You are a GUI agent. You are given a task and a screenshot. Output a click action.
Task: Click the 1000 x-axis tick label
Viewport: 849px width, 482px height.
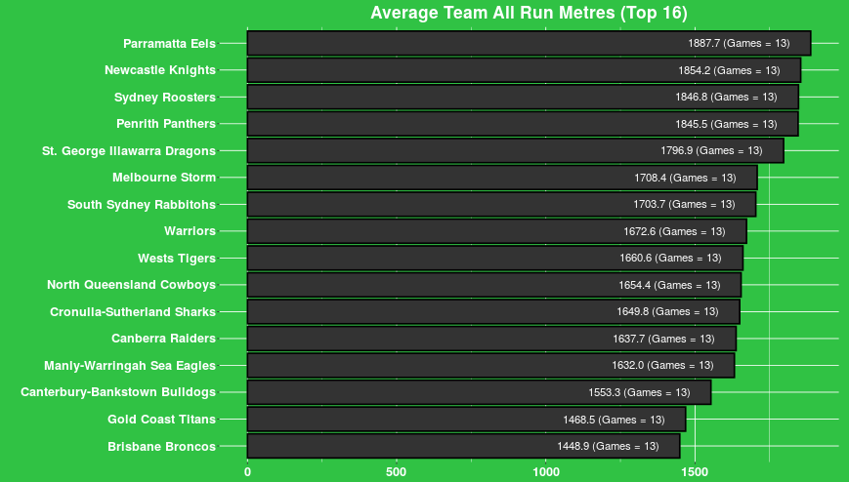click(x=546, y=471)
